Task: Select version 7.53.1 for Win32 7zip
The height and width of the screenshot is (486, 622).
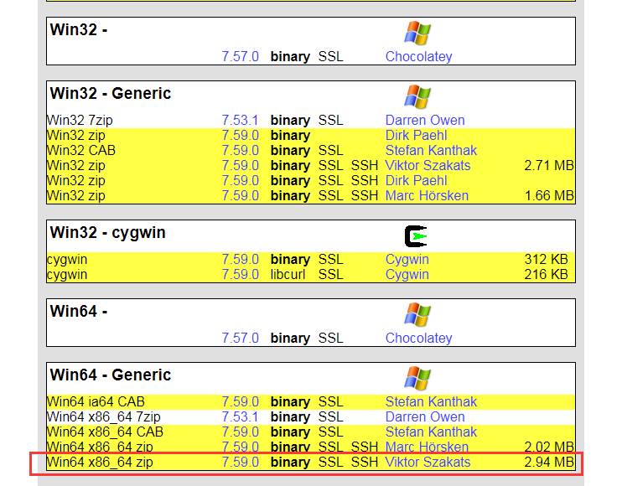Action: [241, 121]
